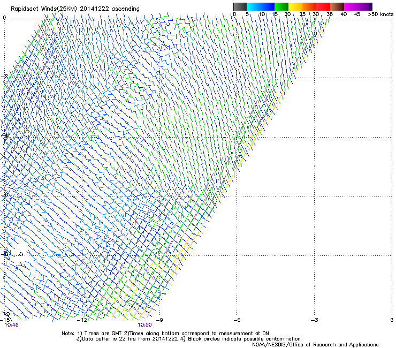Click the '30' label under the color legend
This screenshot has height=348, width=396.
click(x=316, y=14)
